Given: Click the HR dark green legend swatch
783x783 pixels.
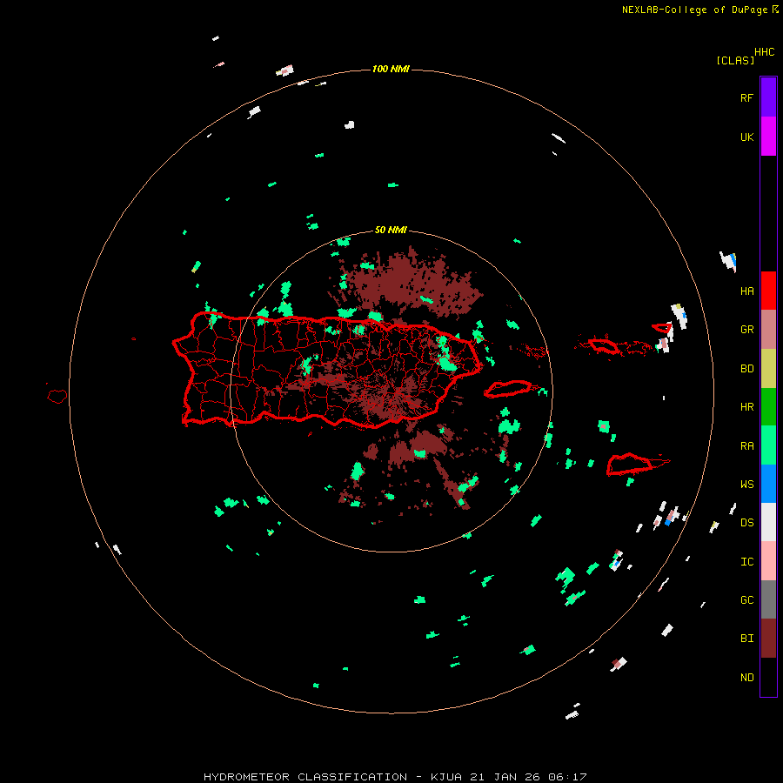Looking at the screenshot, I should click(768, 407).
